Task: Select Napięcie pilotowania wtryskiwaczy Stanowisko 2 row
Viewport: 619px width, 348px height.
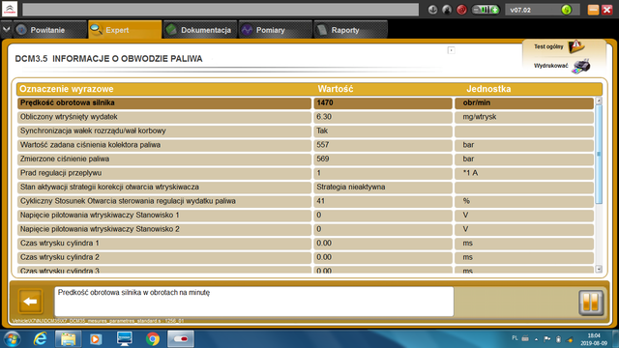Action: coord(306,229)
